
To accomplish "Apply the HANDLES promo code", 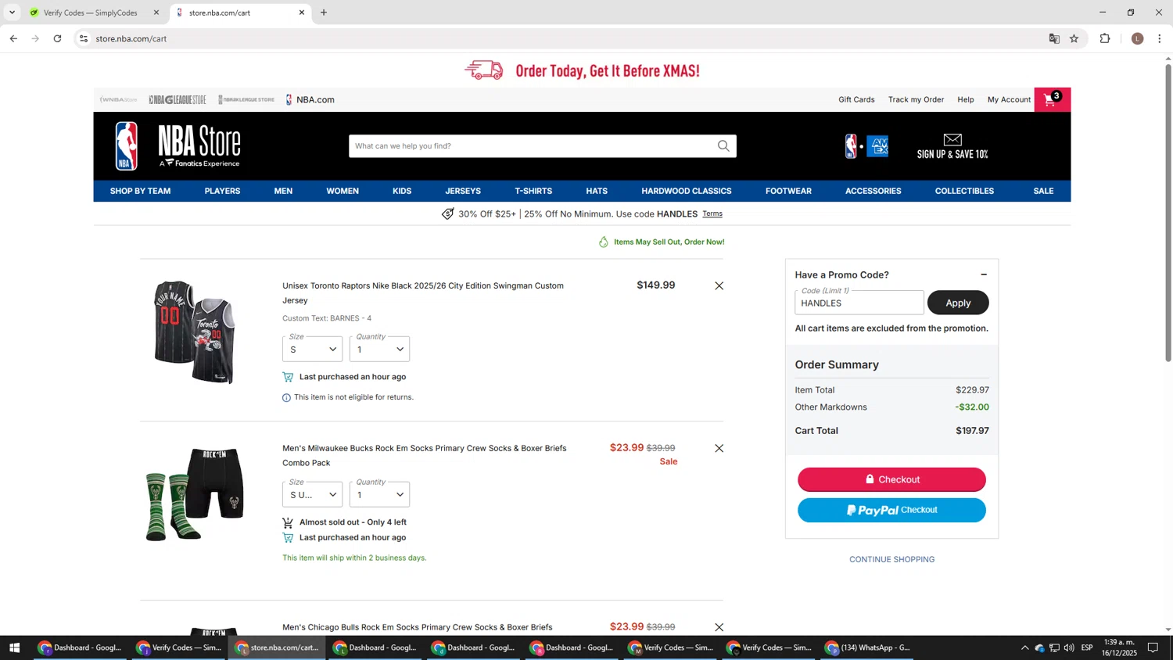I will pyautogui.click(x=958, y=303).
